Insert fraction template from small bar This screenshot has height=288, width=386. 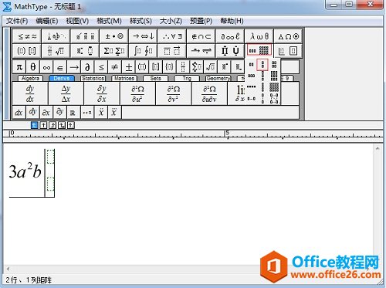tap(183, 67)
